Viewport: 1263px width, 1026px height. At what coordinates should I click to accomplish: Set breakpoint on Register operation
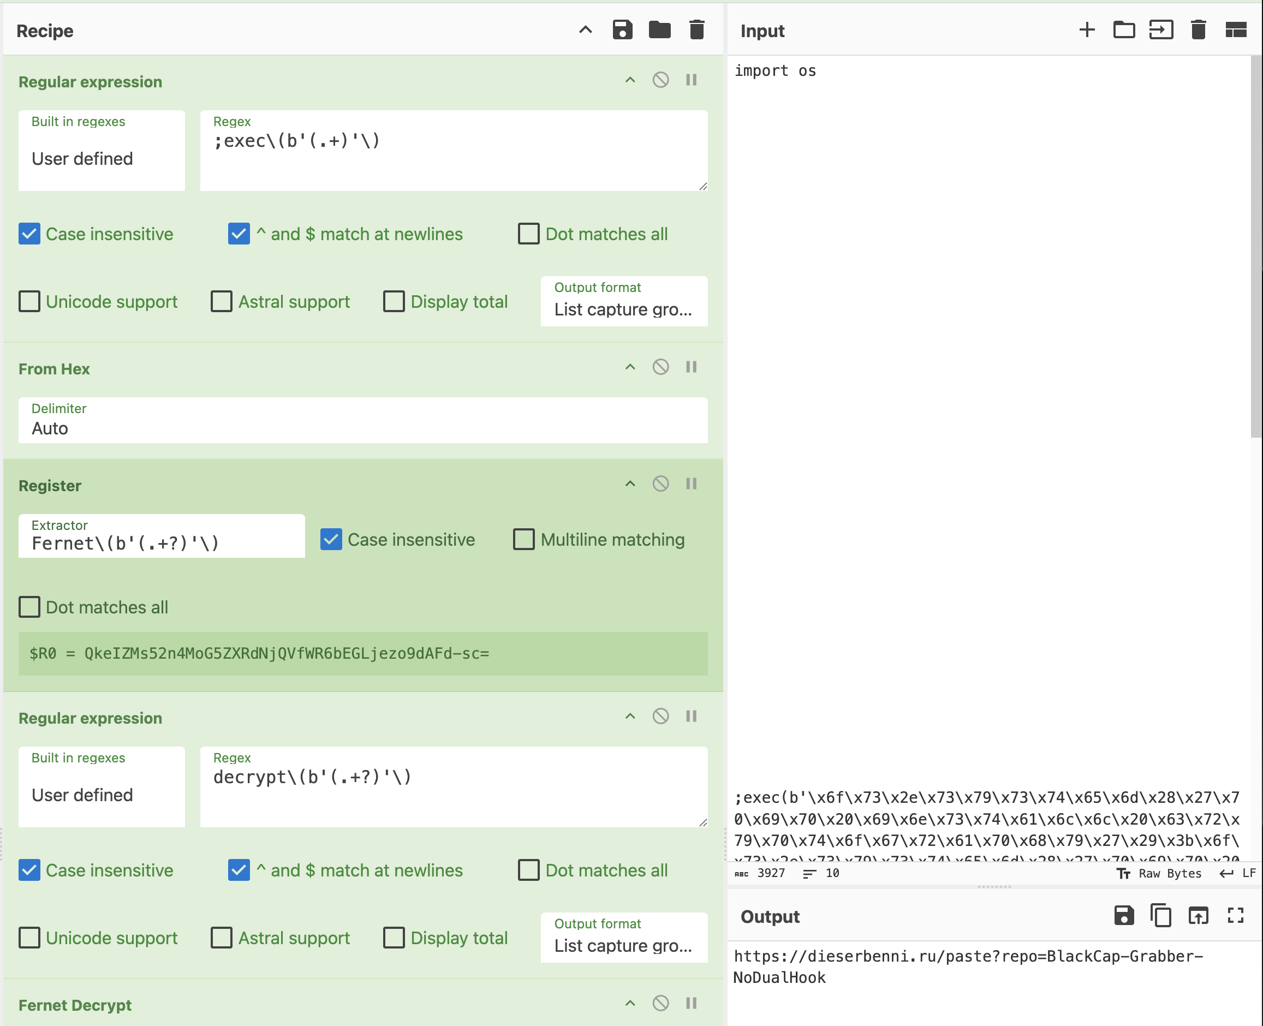692,484
